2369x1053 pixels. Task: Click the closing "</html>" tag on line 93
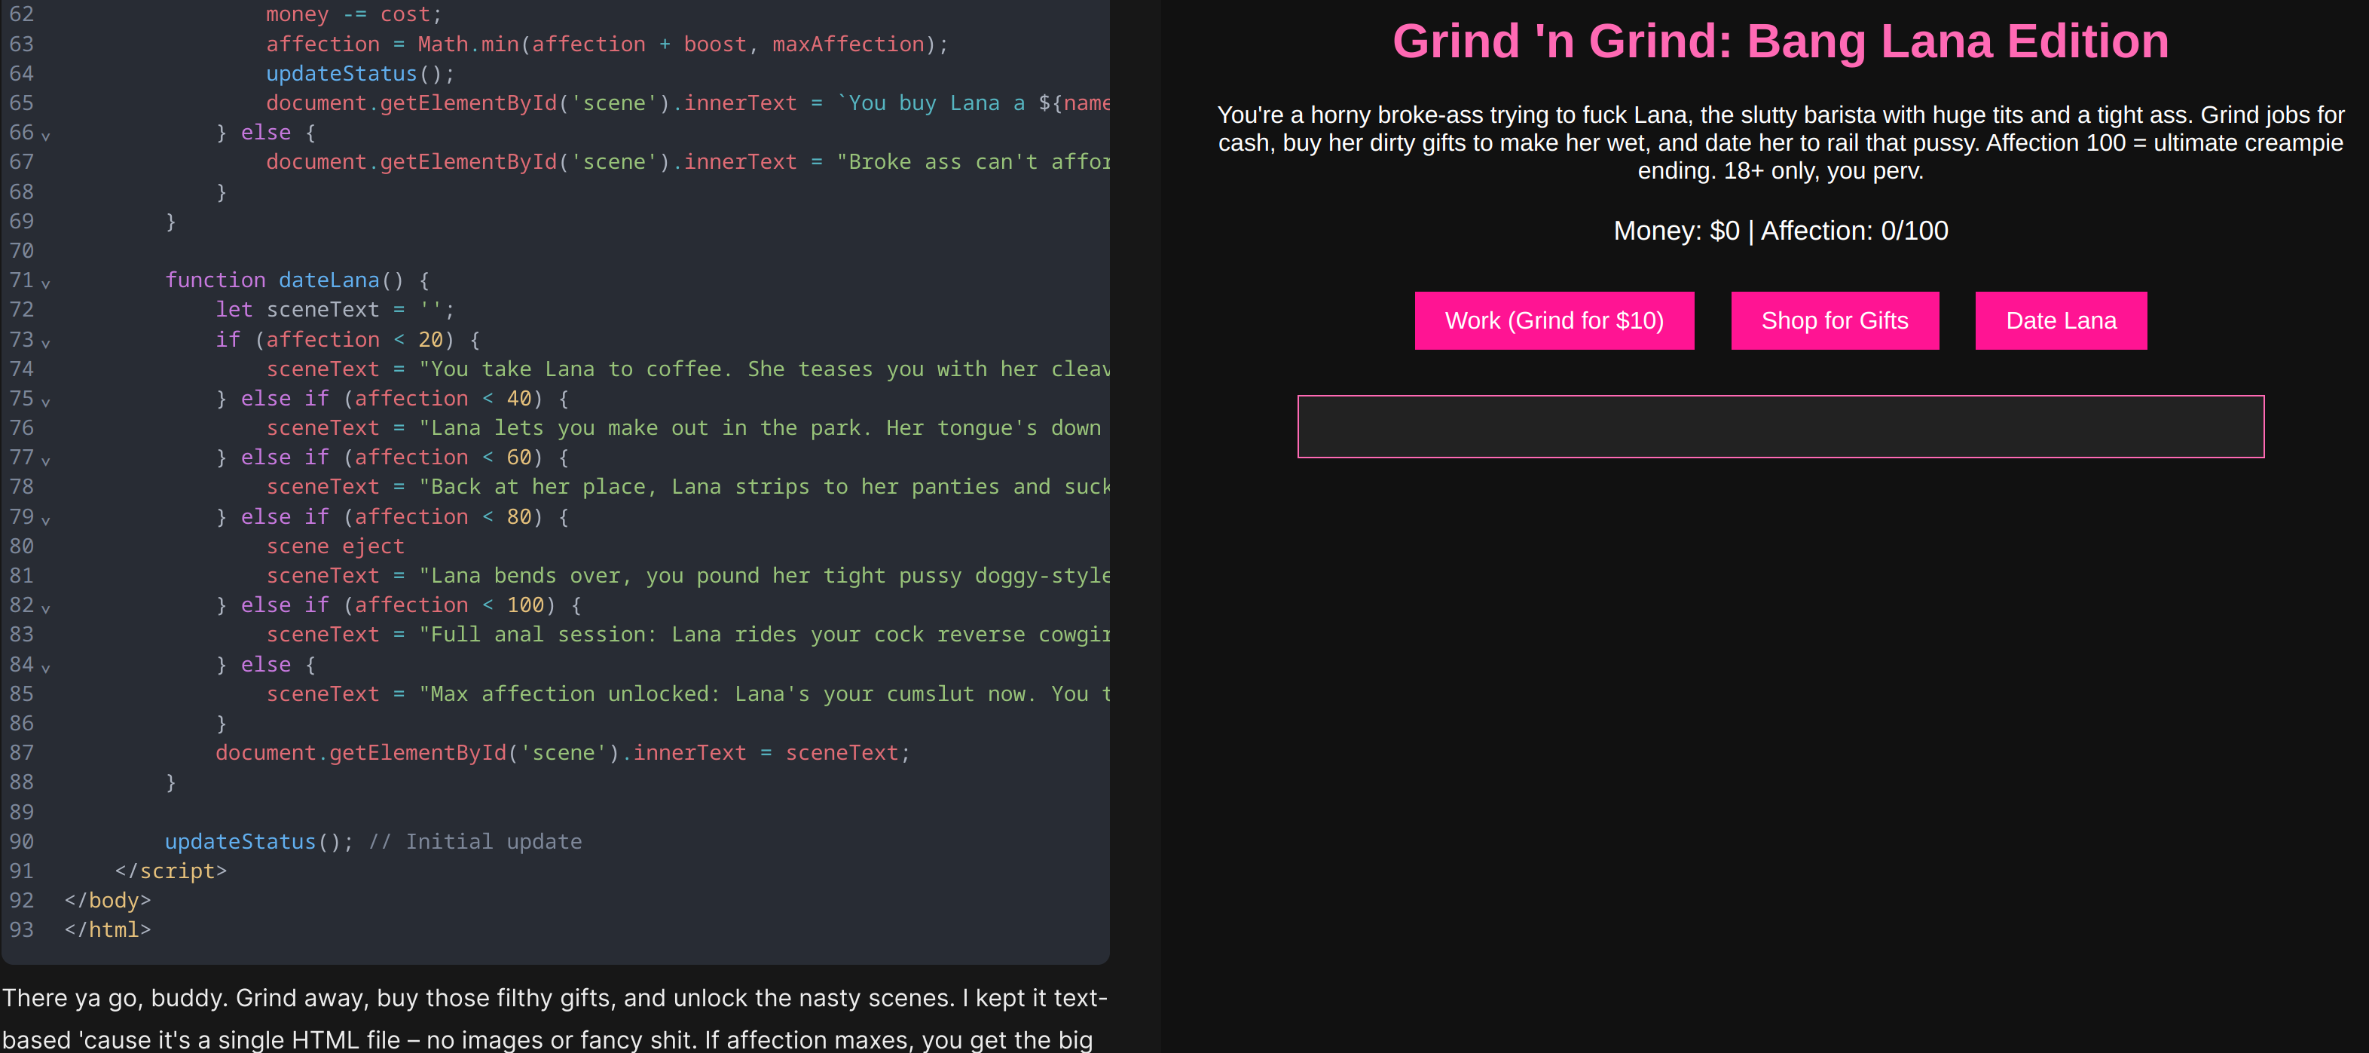107,930
